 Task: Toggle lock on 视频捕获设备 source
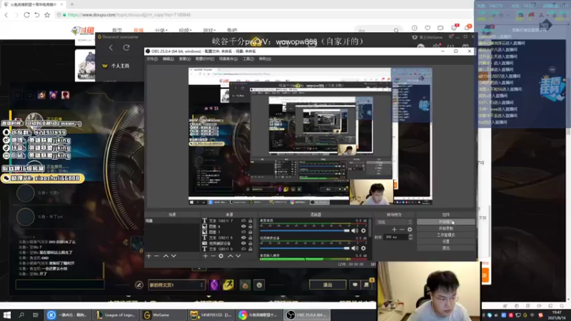pos(251,243)
